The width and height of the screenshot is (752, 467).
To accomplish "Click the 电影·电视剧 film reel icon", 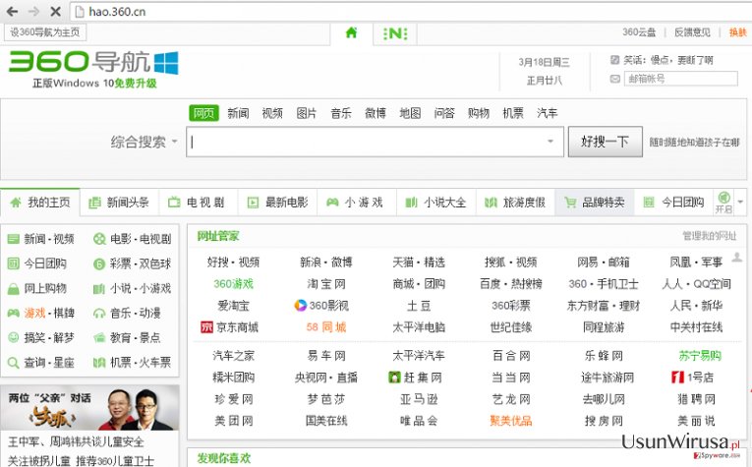I will point(99,239).
